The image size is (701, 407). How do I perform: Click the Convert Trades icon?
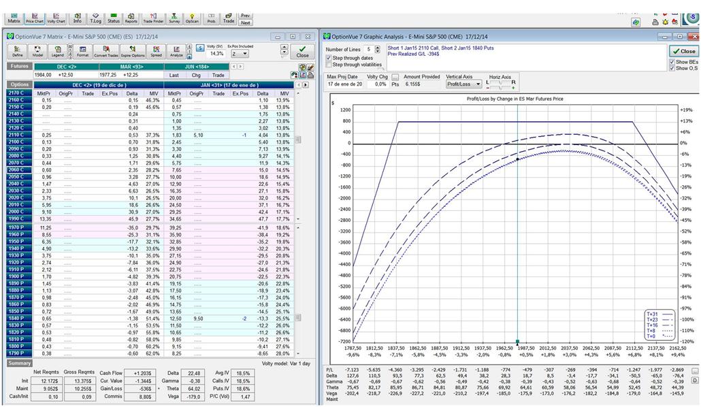pos(105,52)
